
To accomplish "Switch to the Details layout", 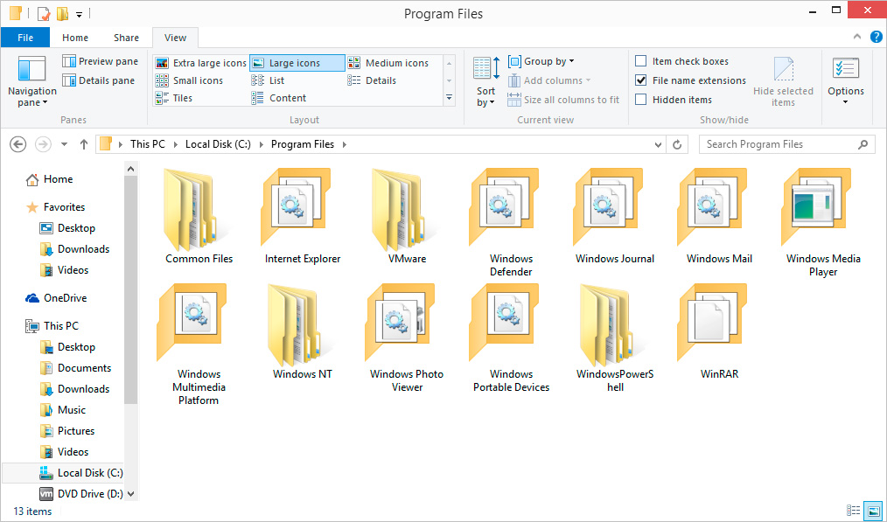I will [x=372, y=80].
